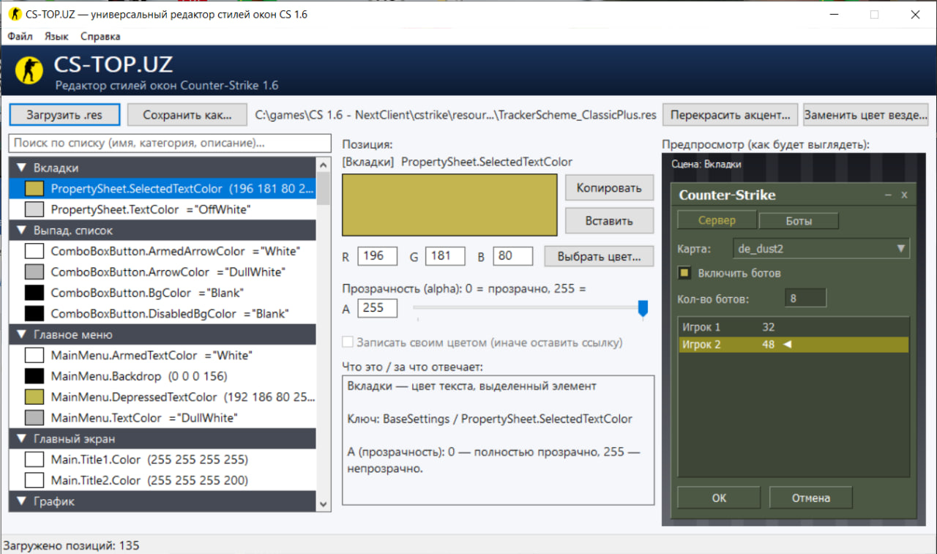
Task: Click the Main.Title2.Color swatch
Action: (34, 480)
